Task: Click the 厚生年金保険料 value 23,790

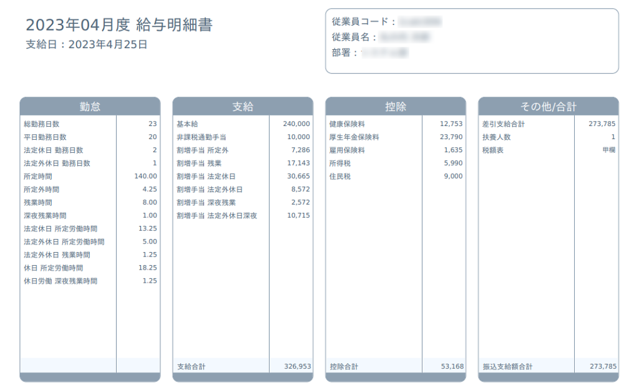Action: point(451,137)
